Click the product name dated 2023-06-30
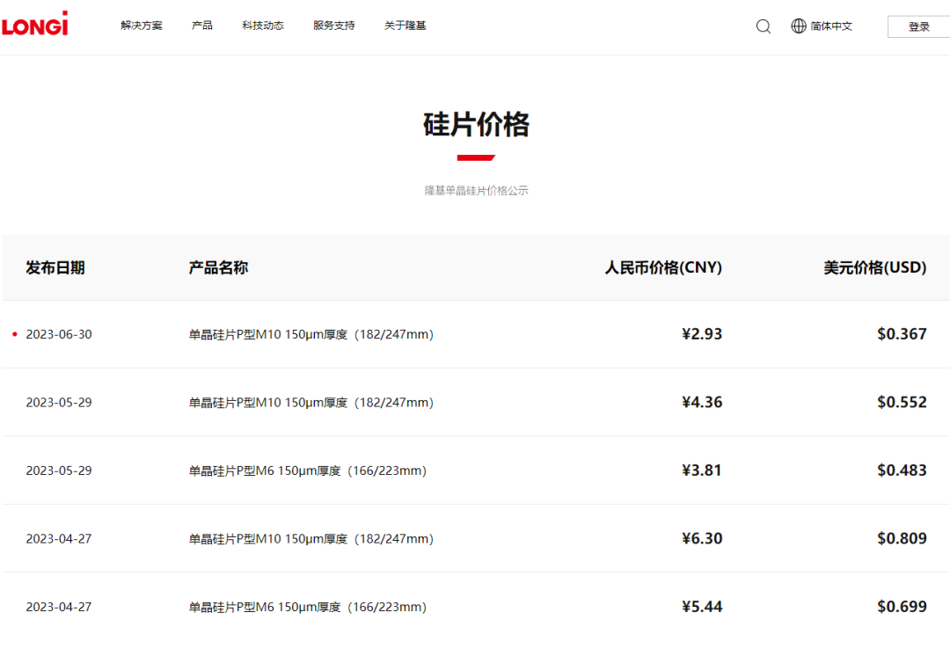Viewport: 950px width, 649px height. (x=311, y=335)
